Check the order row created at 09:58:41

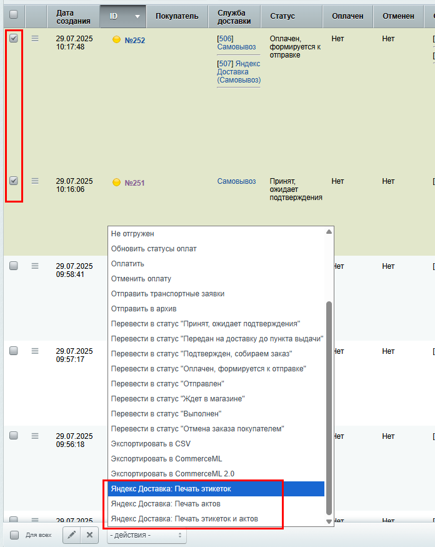[x=14, y=266]
